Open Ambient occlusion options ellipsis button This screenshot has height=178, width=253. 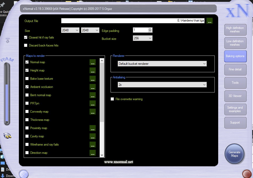coord(92,87)
